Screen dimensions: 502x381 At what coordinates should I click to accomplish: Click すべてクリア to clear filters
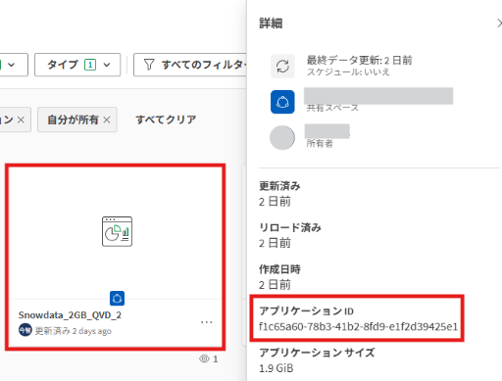pos(166,119)
